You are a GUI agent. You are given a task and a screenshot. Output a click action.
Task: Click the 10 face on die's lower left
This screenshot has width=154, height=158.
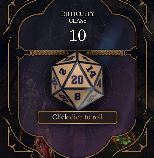tap(63, 98)
